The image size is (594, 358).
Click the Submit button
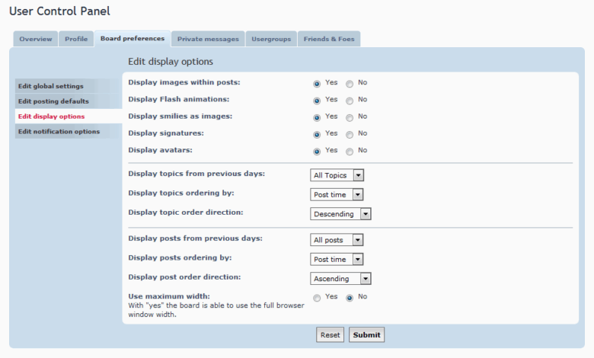366,335
